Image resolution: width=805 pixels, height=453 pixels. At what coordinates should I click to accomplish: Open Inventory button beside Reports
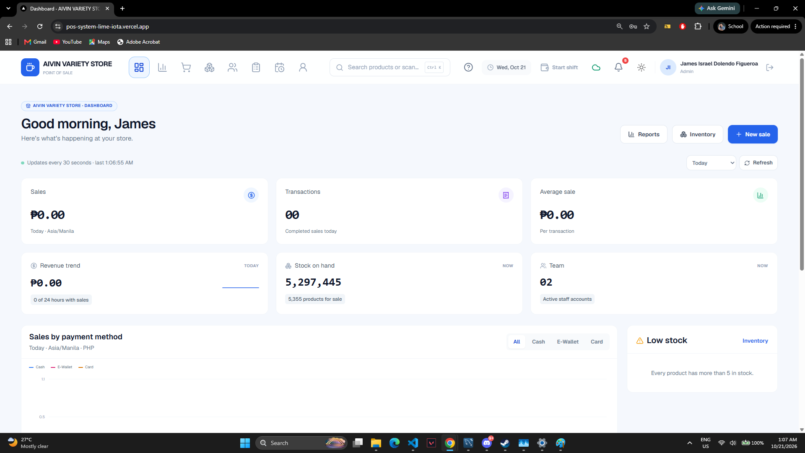pos(697,134)
